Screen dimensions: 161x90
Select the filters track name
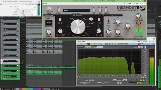(8, 61)
